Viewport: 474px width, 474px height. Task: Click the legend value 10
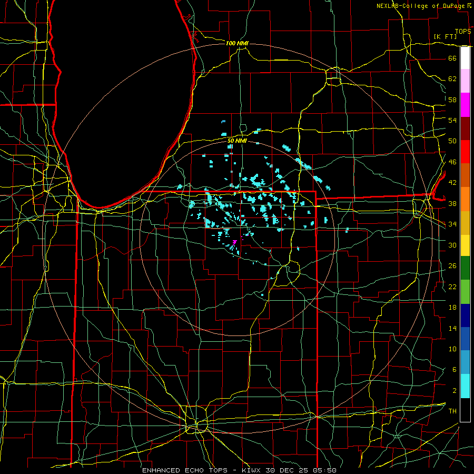coord(452,349)
